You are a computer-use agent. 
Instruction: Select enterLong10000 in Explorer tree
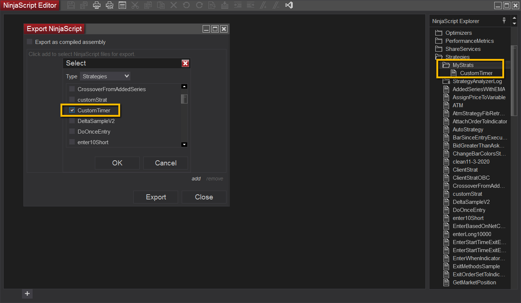pos(472,234)
